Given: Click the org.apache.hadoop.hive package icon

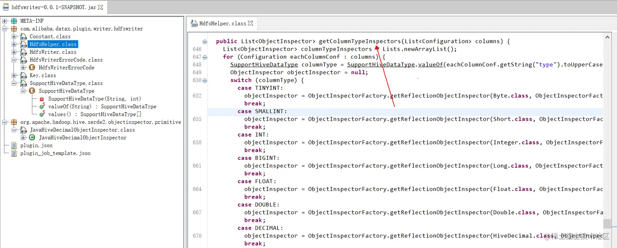Looking at the screenshot, I should [14, 122].
